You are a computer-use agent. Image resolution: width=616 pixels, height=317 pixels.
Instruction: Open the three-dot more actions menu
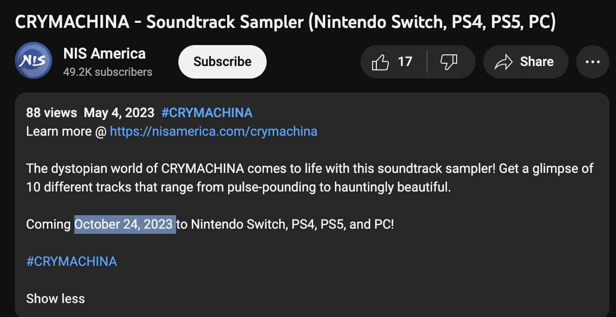[592, 62]
